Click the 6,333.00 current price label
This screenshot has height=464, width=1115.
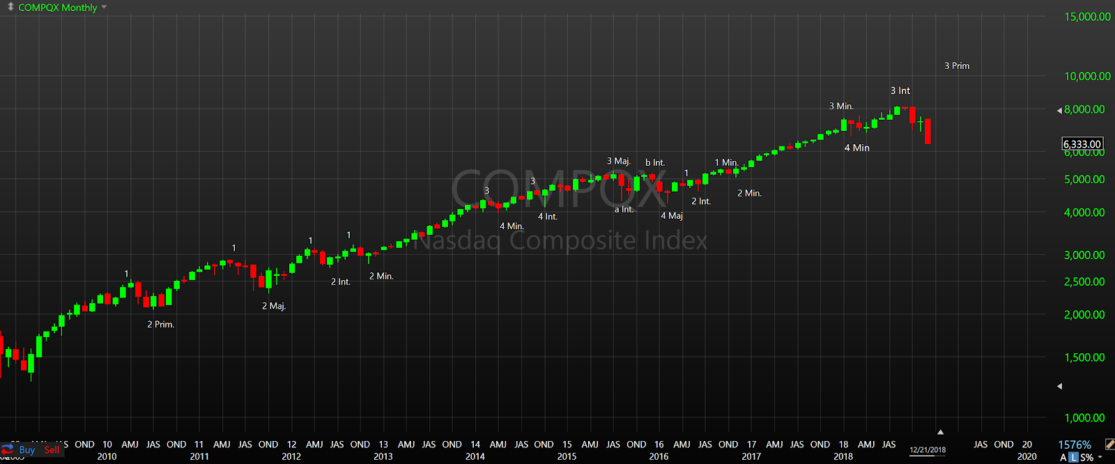coord(1082,144)
